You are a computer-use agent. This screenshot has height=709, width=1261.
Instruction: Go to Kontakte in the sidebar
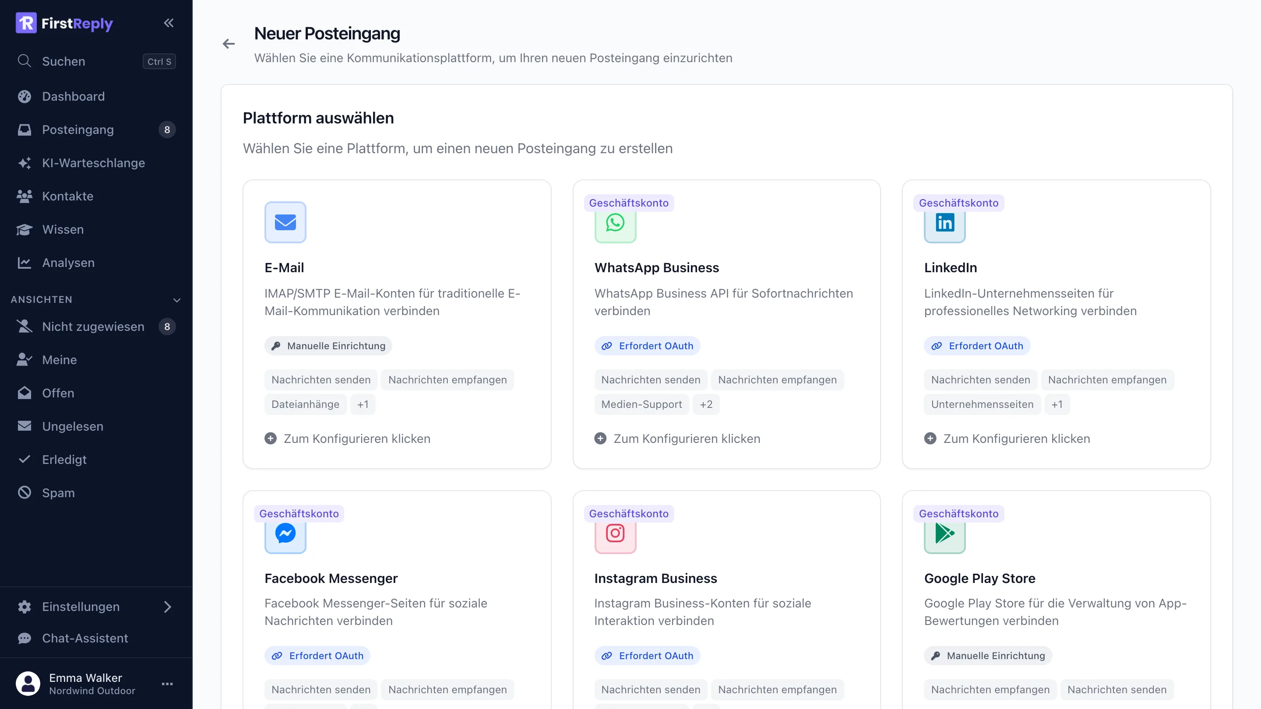[x=96, y=196]
